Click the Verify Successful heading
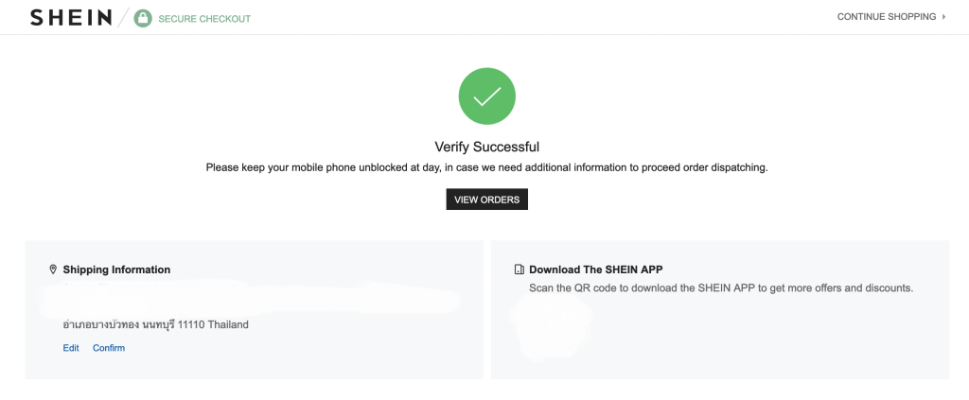 (486, 147)
